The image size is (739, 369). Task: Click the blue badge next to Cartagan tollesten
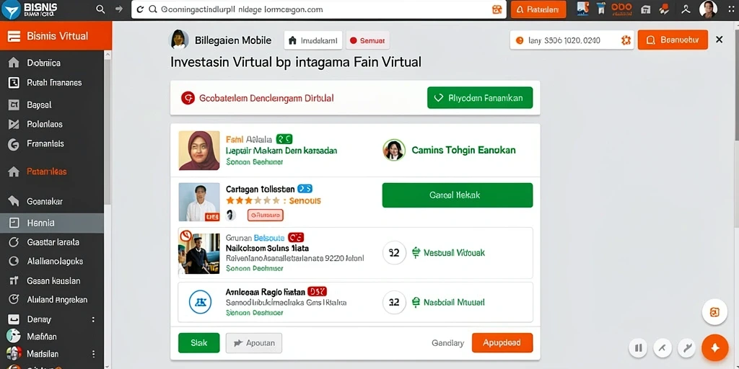(x=305, y=190)
